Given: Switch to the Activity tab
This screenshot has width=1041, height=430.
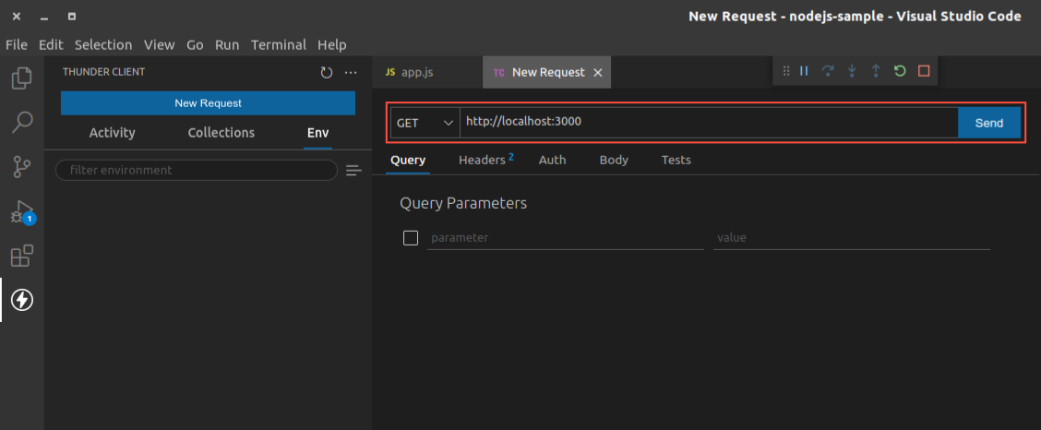Looking at the screenshot, I should [113, 133].
